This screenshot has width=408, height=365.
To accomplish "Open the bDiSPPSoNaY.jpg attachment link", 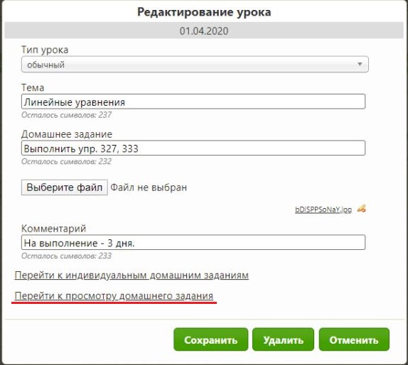I will pos(323,209).
